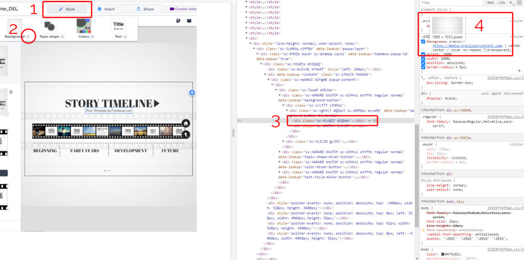Toggle the position: absolute checkbox
The height and width of the screenshot is (260, 524).
coord(423,62)
